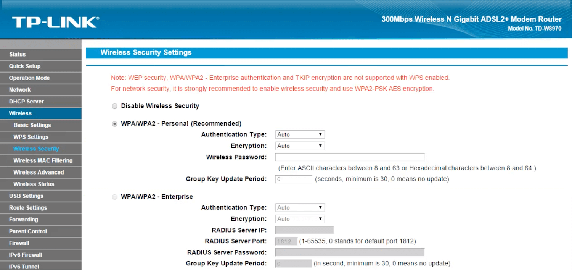Select Wireless Advanced in sidebar

click(39, 173)
